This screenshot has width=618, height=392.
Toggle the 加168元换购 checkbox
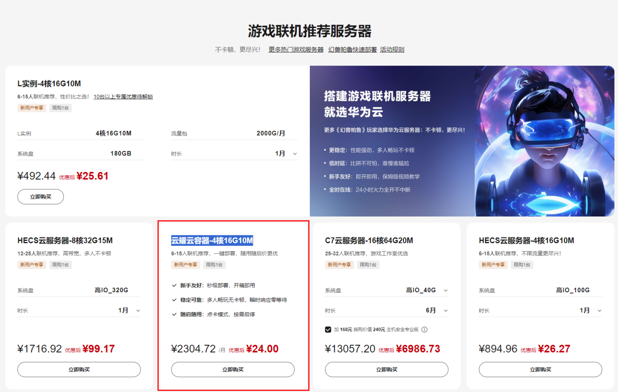tap(328, 329)
